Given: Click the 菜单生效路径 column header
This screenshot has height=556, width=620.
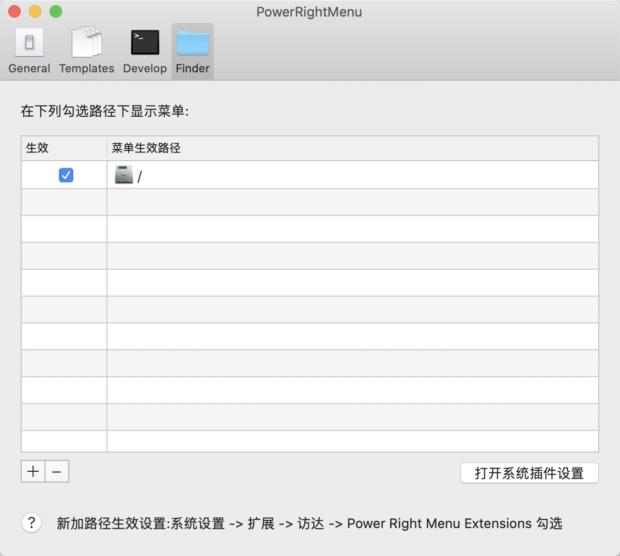Looking at the screenshot, I should click(x=353, y=148).
